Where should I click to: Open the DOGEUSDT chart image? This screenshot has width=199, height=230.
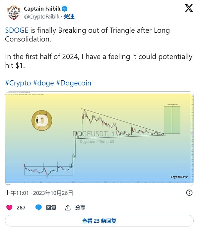99,138
